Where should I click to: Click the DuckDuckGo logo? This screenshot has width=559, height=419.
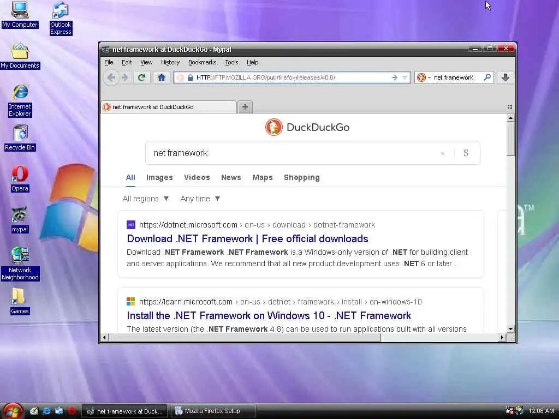(307, 127)
